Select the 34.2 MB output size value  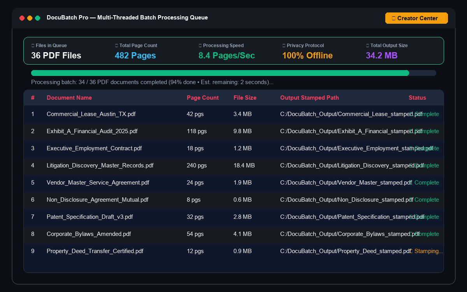point(381,55)
